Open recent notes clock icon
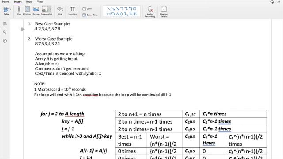Screen dimensions: 283x159 click(5, 41)
